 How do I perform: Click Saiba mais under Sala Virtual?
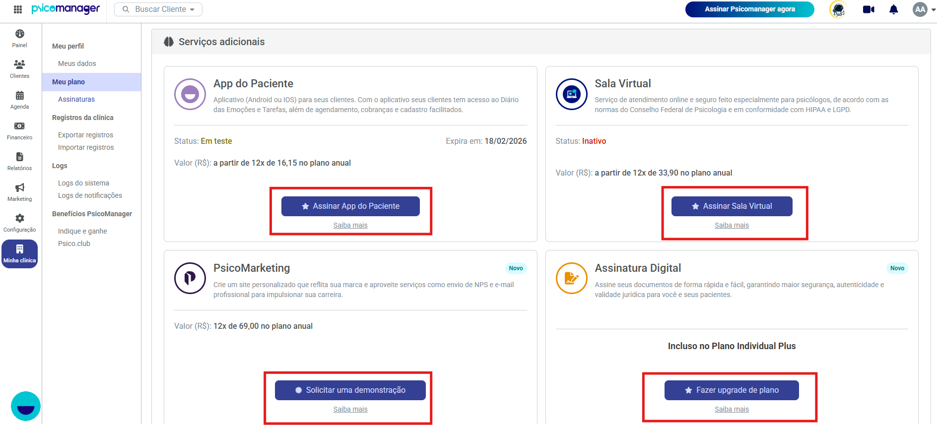[732, 225]
